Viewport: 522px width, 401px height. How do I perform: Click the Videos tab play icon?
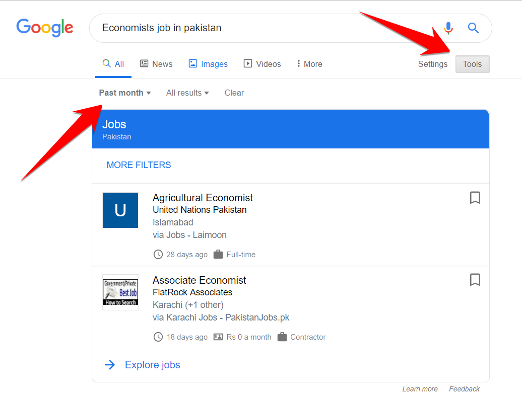click(x=248, y=63)
